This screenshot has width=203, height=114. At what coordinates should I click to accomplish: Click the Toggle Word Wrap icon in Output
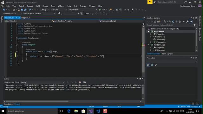pos(85,82)
